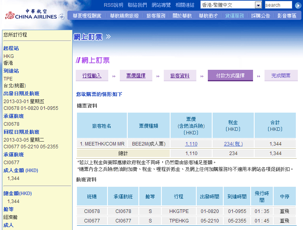
Task: Select the 付款方式選擇 step tab
Action: pyautogui.click(x=230, y=75)
